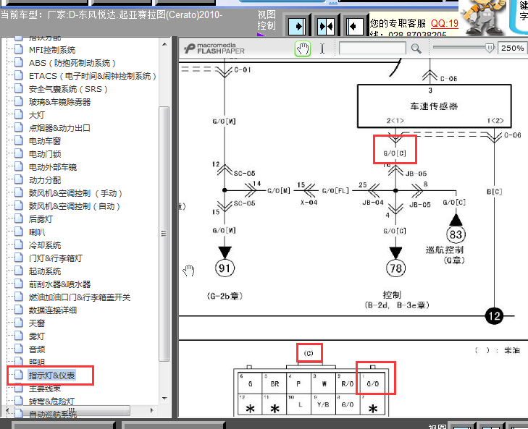Select 冷却系统 in the tree
This screenshot has height=429, width=528.
[x=45, y=245]
